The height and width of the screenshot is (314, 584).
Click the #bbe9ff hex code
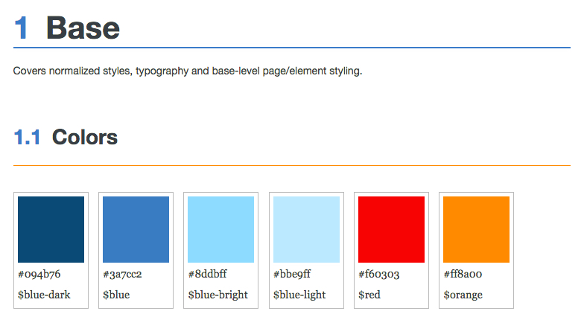292,274
